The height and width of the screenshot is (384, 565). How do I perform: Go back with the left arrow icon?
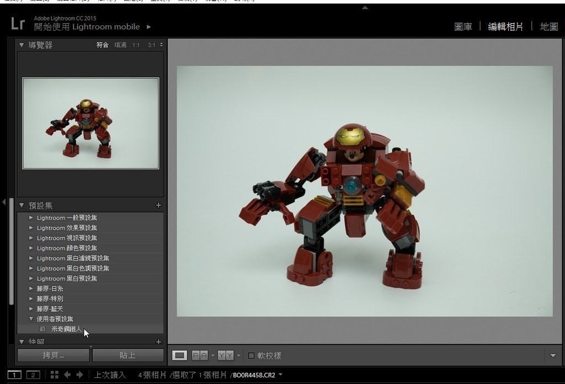(67, 375)
